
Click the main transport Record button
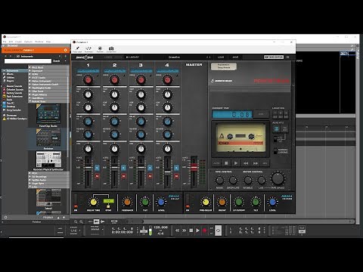pyautogui.click(x=205, y=230)
